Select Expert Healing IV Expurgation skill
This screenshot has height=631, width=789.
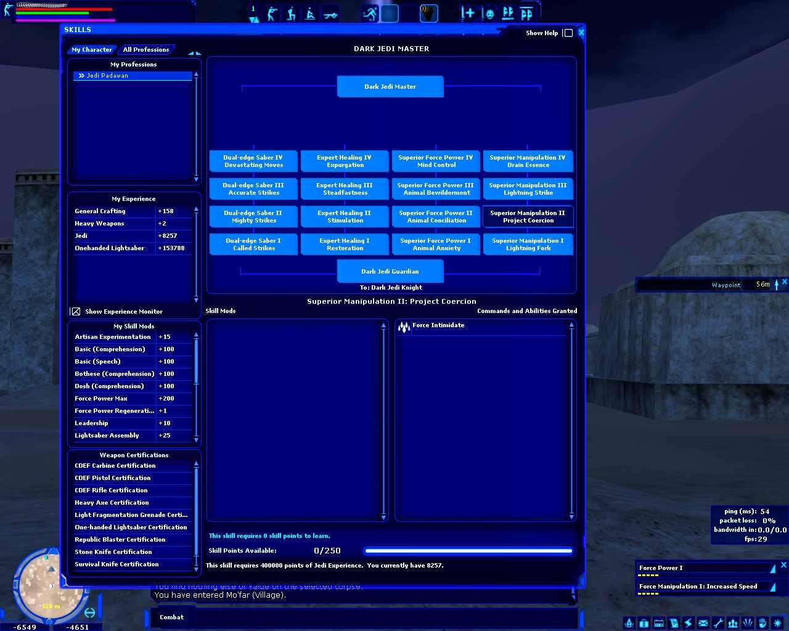[345, 161]
